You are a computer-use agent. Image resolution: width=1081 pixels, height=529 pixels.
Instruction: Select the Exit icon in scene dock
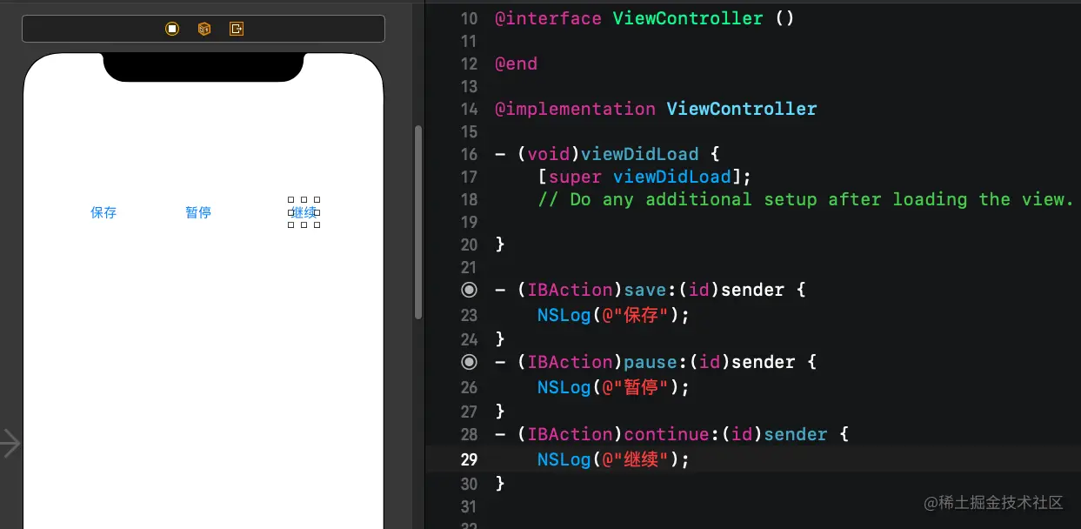(x=236, y=29)
